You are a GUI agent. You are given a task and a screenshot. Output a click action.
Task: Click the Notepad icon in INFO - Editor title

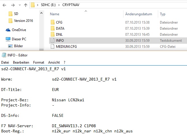tap(4, 55)
